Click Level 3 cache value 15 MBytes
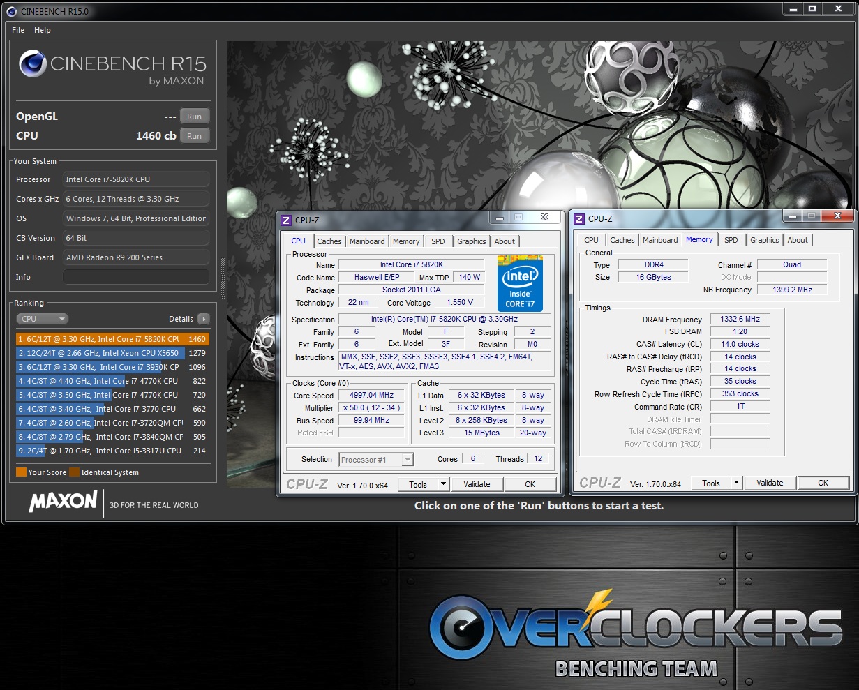This screenshot has width=859, height=690. (482, 433)
